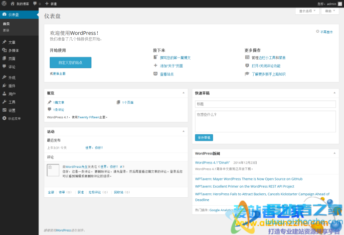The width and height of the screenshot is (344, 235).
Task: Click the 查看站点 link
Action: click(167, 74)
